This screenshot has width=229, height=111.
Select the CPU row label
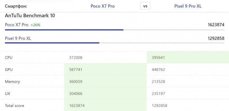click(x=9, y=57)
